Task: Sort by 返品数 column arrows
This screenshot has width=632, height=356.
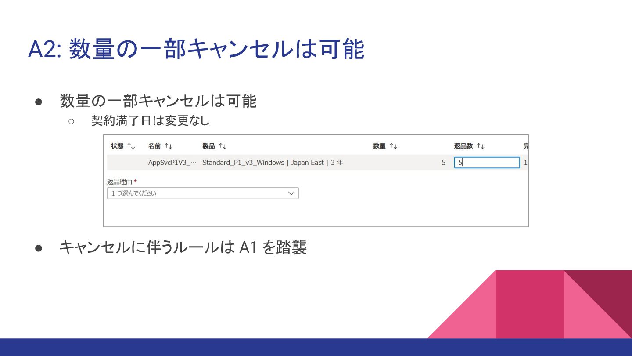Action: coord(480,146)
